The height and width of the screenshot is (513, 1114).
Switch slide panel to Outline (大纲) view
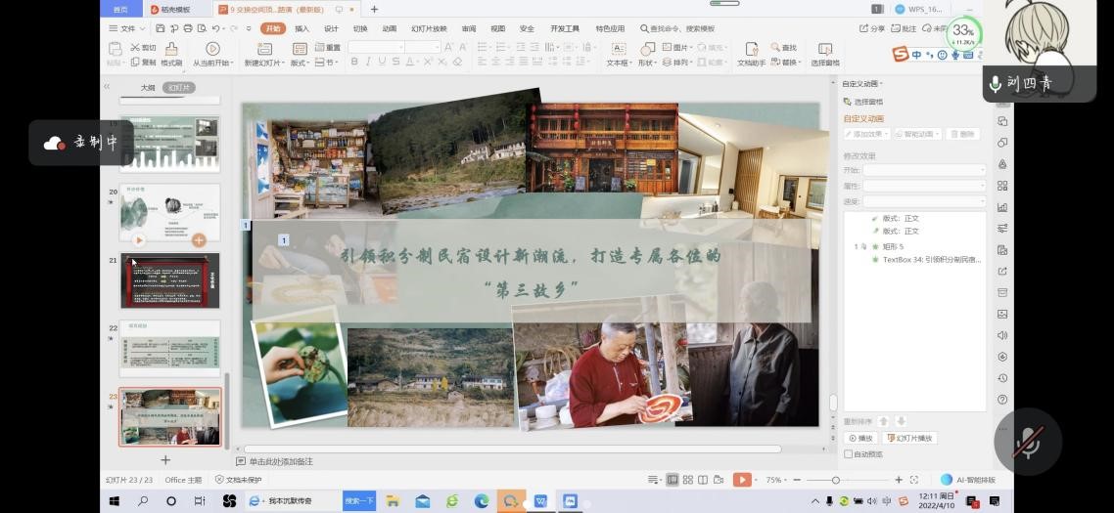point(148,88)
